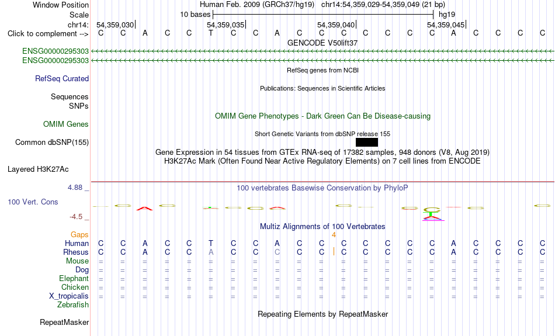Click 'Repeating Elements by RepeatMasker' title
Viewport: 555px width, 336px height.
(x=323, y=314)
